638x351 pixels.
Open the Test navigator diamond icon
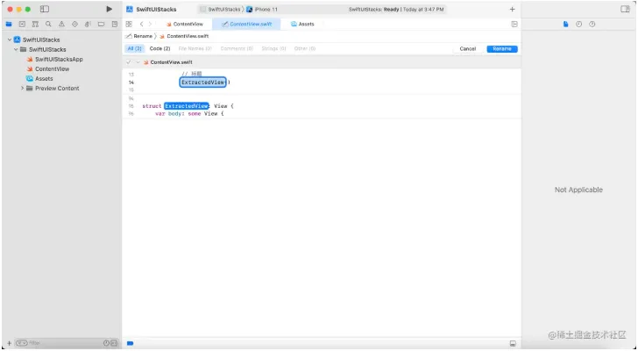tap(74, 25)
